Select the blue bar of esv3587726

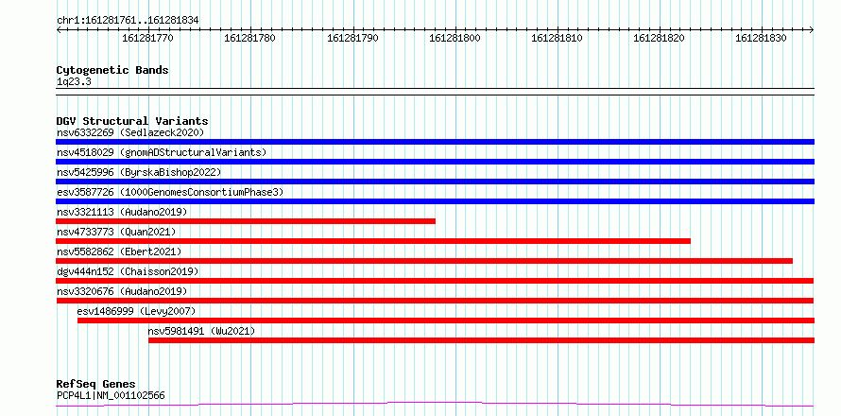(x=435, y=201)
